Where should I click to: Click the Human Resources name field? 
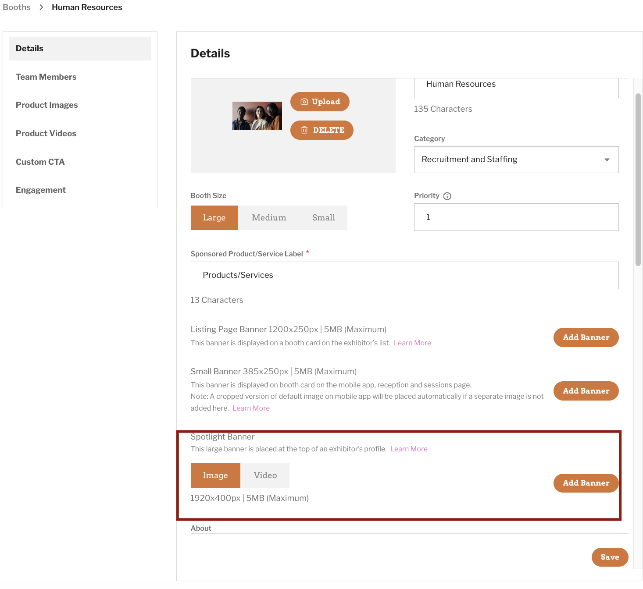pyautogui.click(x=516, y=88)
